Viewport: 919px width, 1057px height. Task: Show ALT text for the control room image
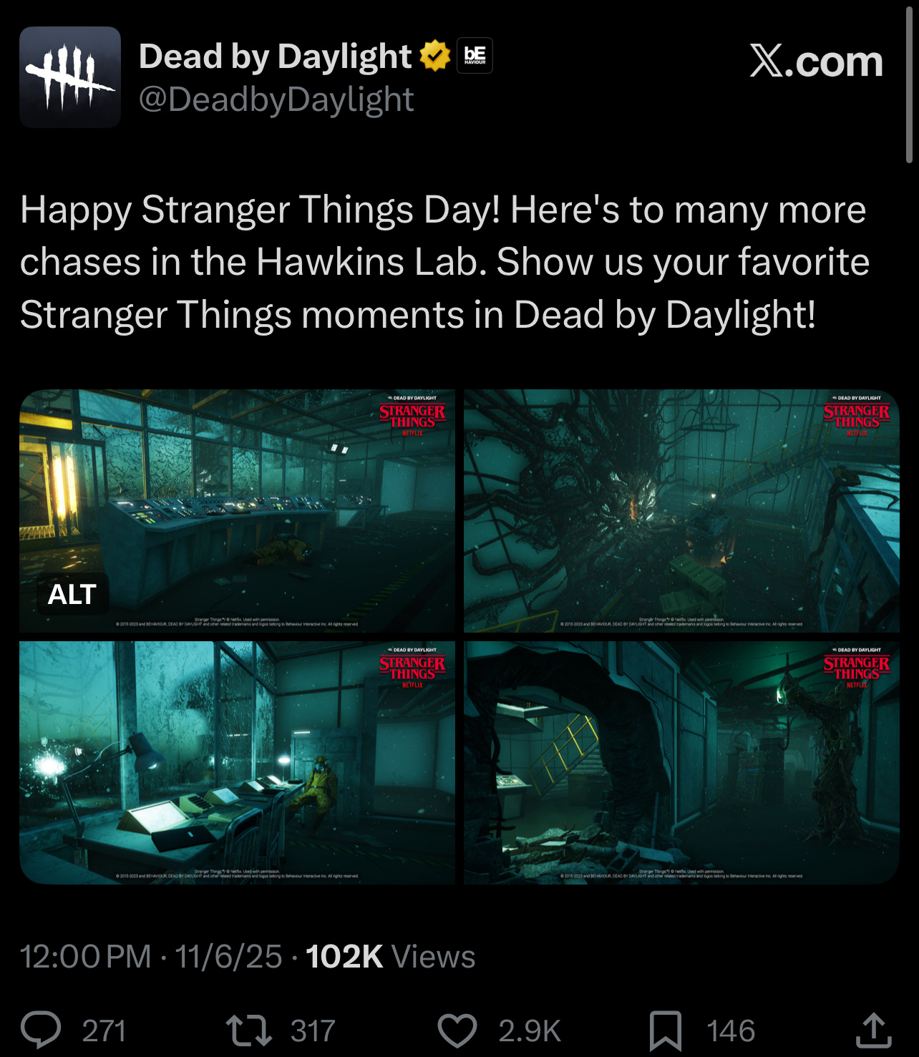coord(72,594)
